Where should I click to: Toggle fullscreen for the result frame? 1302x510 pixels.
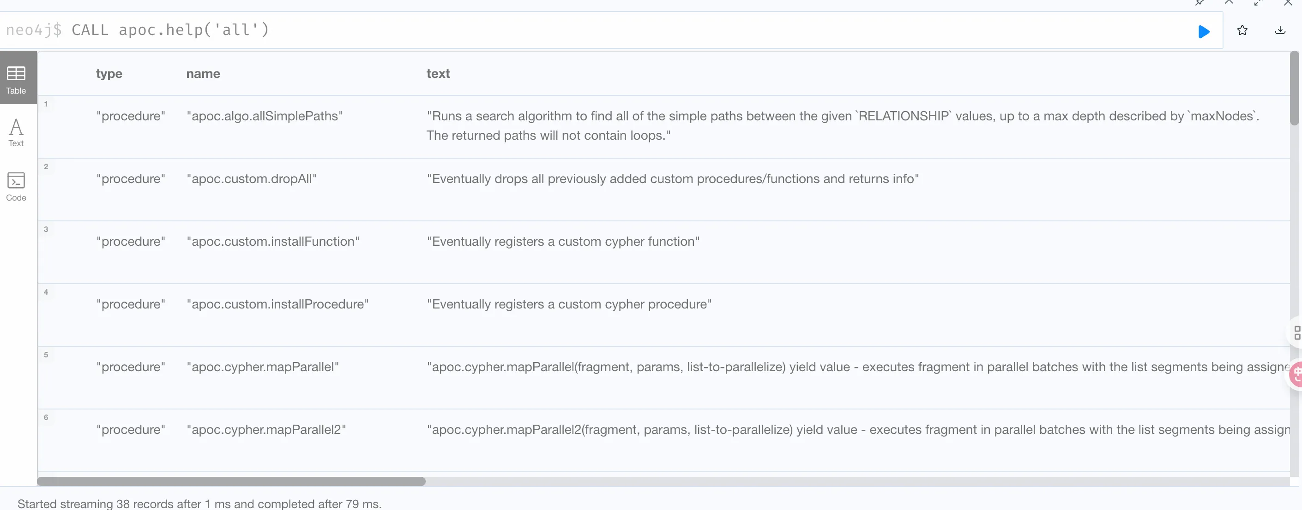coord(1259,2)
